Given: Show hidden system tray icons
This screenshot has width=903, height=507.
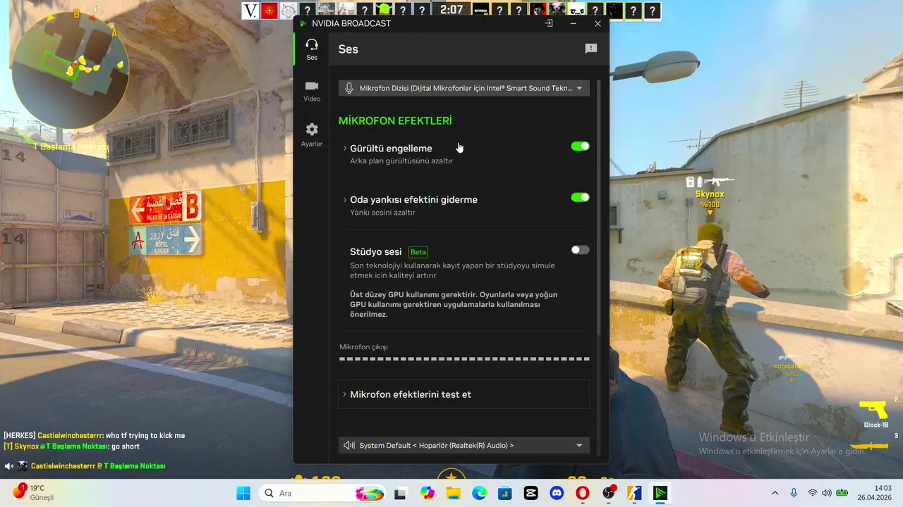Looking at the screenshot, I should (775, 493).
